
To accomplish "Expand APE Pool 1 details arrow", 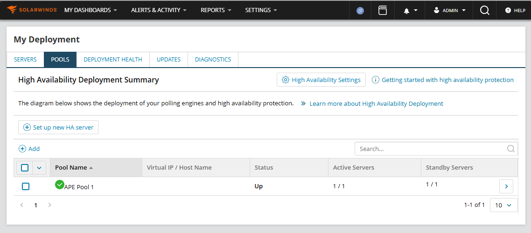I will tap(506, 186).
